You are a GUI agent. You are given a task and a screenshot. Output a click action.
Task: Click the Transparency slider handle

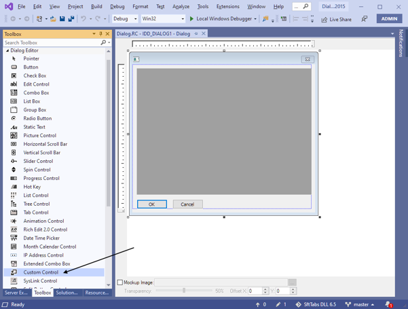(x=184, y=290)
